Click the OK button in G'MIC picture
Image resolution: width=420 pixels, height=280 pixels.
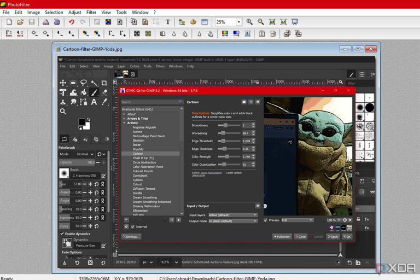point(347,237)
